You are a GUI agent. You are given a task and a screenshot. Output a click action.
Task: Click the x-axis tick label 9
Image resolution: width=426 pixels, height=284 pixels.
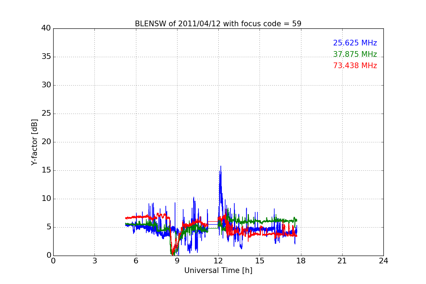pos(177,261)
